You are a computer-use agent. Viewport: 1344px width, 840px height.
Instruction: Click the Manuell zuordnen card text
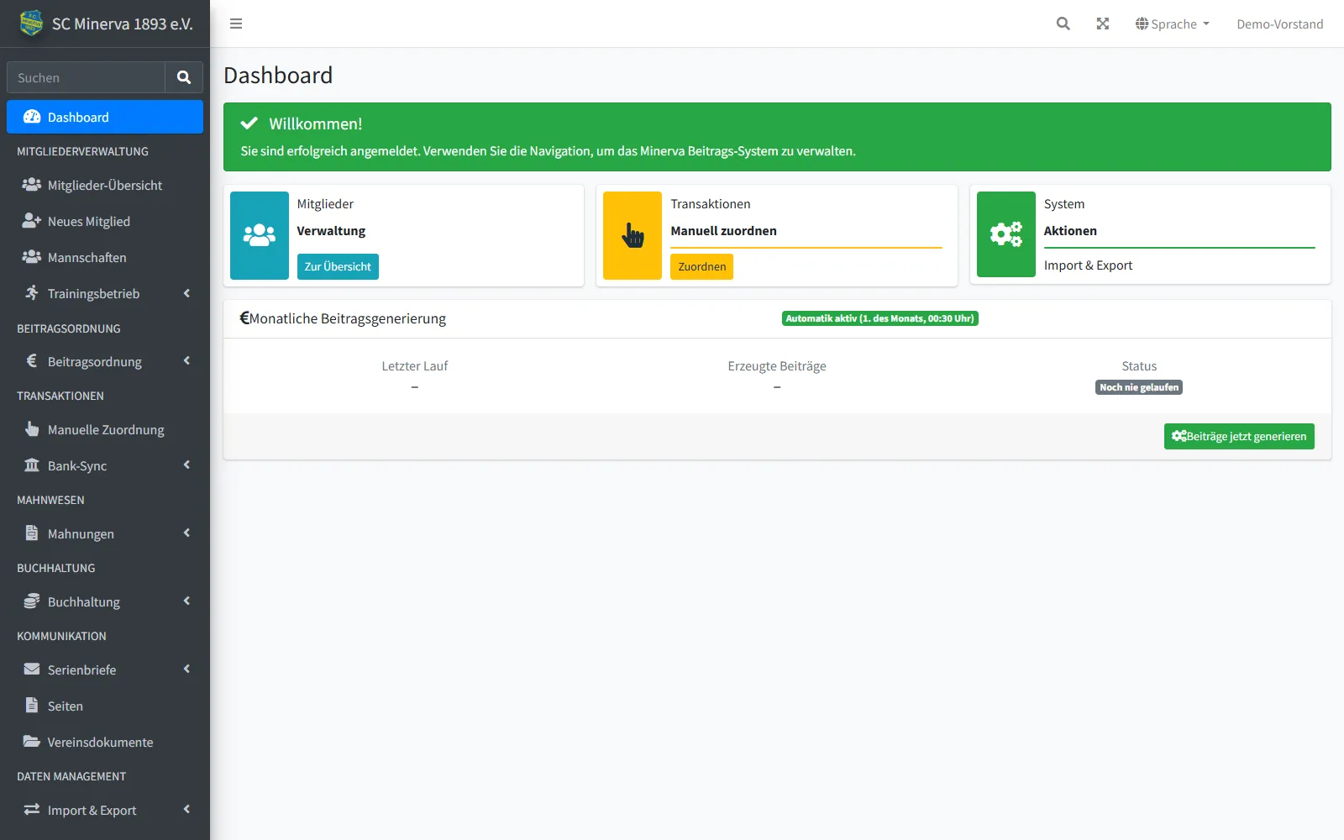723,230
